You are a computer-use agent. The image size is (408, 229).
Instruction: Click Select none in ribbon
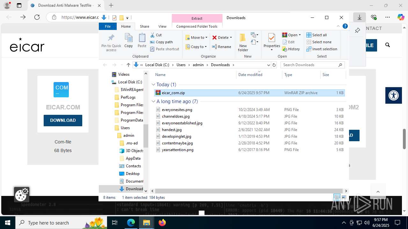click(x=319, y=42)
